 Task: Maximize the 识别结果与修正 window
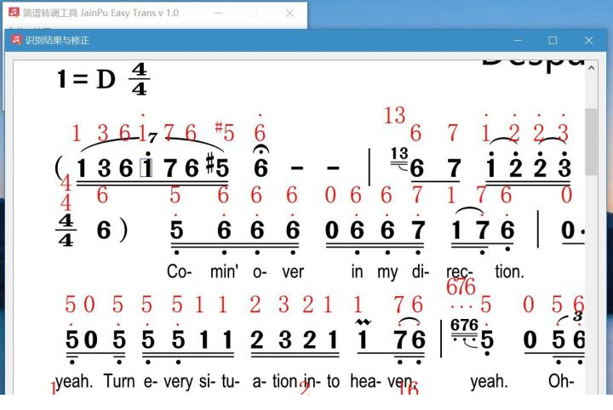click(x=553, y=40)
